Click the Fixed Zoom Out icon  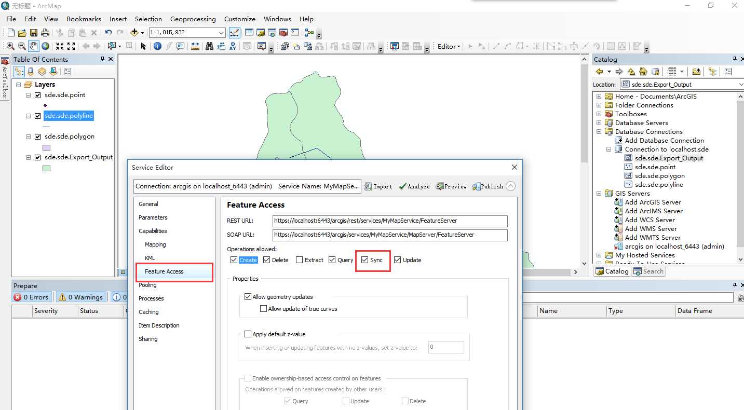click(x=71, y=46)
